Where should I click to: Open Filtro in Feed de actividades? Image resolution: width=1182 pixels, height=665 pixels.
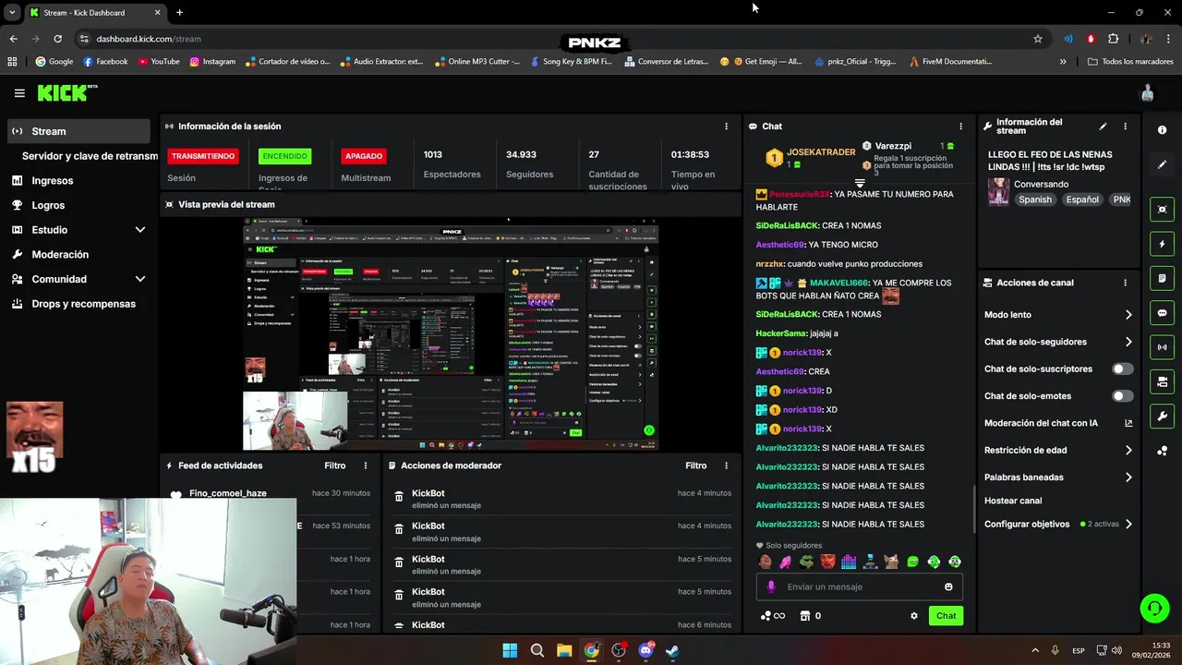click(x=334, y=465)
